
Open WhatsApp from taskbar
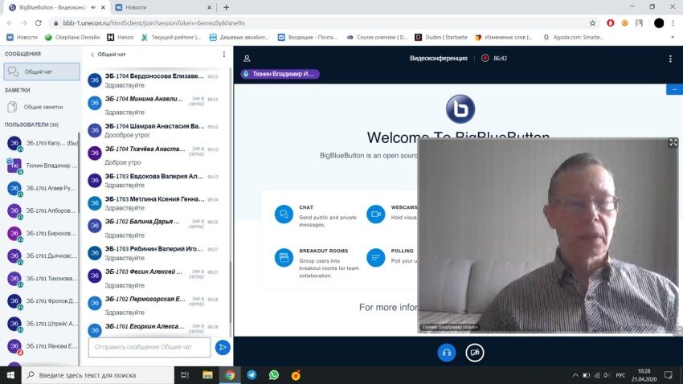pos(274,375)
